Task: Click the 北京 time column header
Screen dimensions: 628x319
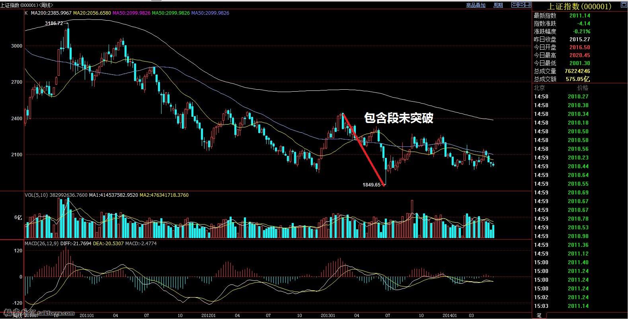Action: click(x=539, y=88)
